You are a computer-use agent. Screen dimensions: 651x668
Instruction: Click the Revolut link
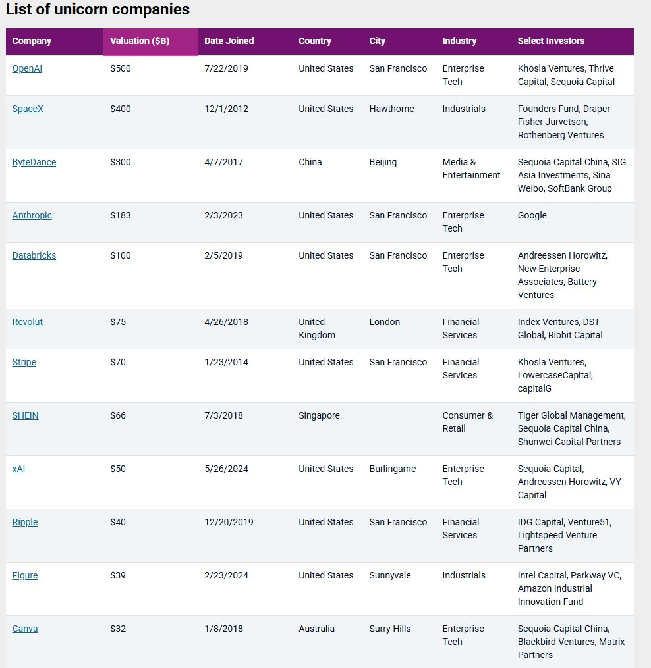point(28,322)
